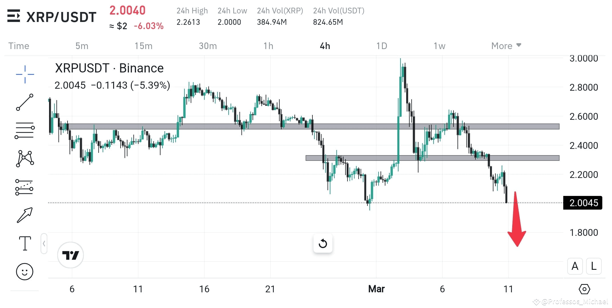Select the XABCD pattern tool
The image size is (612, 308).
point(25,159)
